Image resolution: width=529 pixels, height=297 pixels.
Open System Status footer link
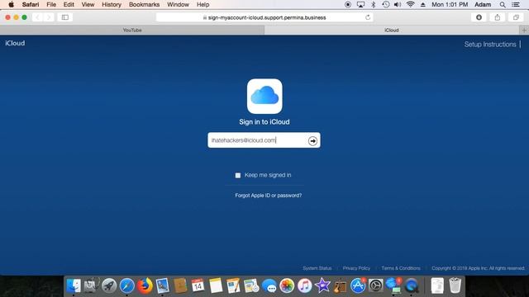click(317, 268)
